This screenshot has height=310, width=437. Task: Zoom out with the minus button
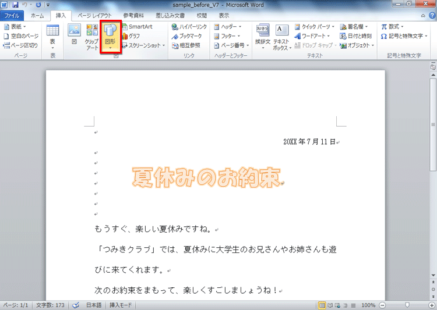pyautogui.click(x=382, y=305)
